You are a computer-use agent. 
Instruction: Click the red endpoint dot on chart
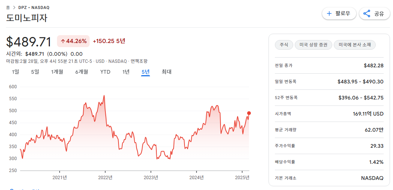(249, 113)
